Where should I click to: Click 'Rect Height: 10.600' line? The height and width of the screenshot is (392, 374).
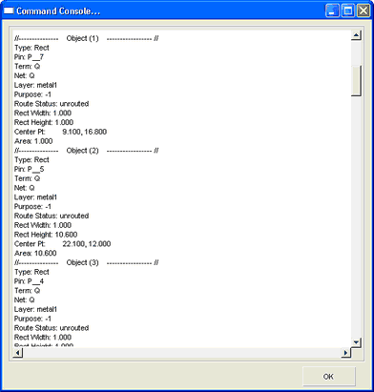46,235
